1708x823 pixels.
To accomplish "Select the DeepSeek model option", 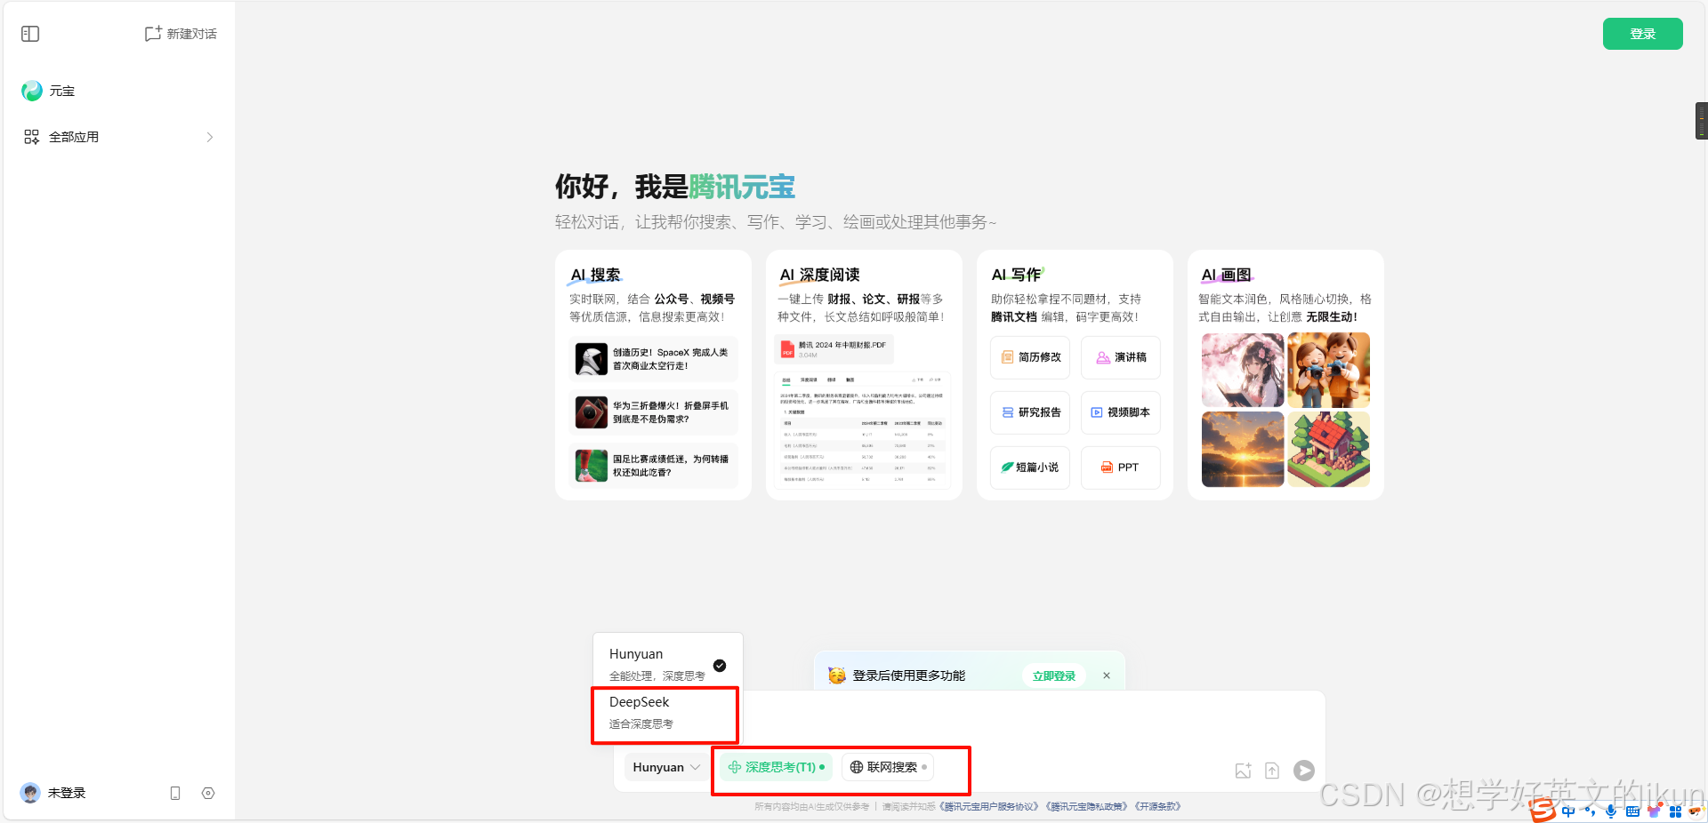I will 665,713.
